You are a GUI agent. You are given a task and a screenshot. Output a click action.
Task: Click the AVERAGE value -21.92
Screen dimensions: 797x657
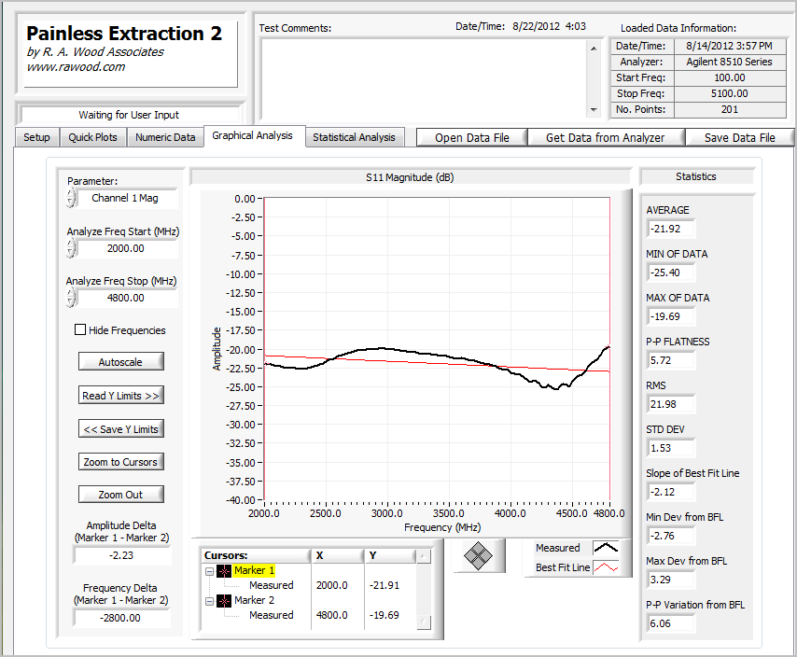tap(671, 229)
